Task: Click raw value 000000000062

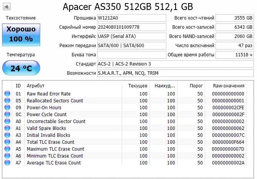Action: pos(228,128)
